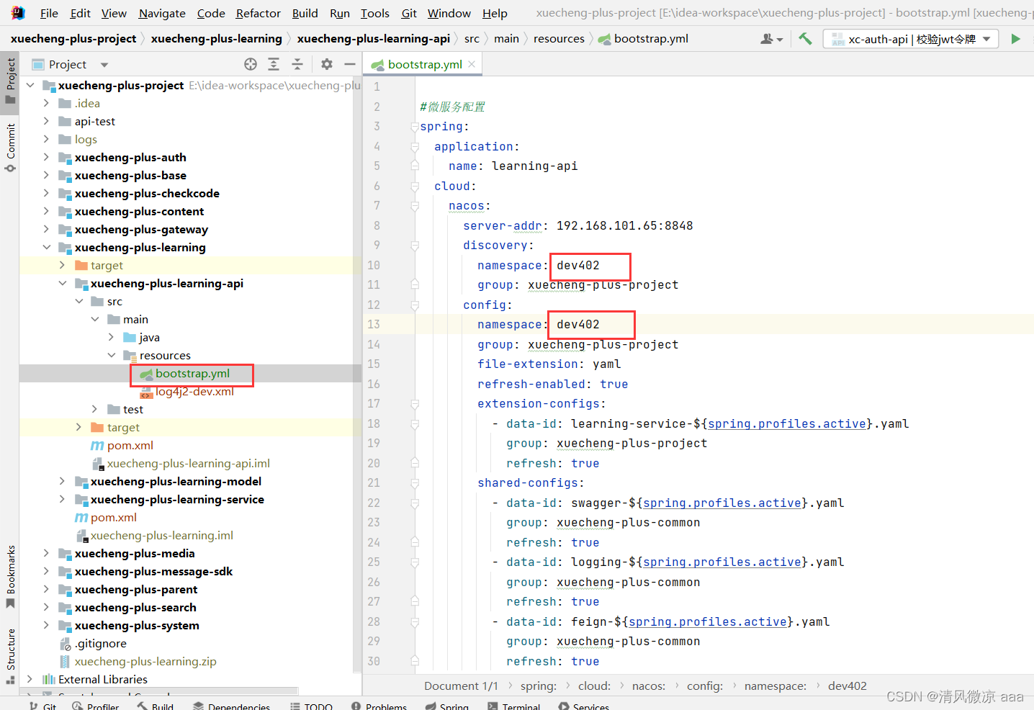Viewport: 1034px width, 710px height.
Task: Open the Services tool window
Action: pyautogui.click(x=583, y=706)
